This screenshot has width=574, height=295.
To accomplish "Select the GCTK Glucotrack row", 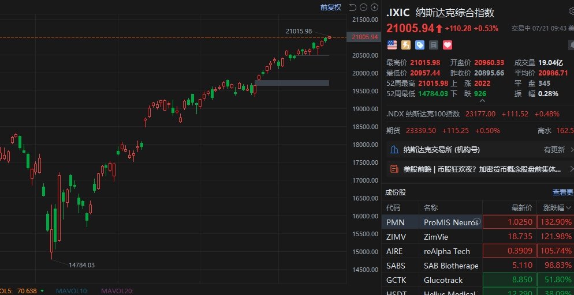I will tap(478, 280).
